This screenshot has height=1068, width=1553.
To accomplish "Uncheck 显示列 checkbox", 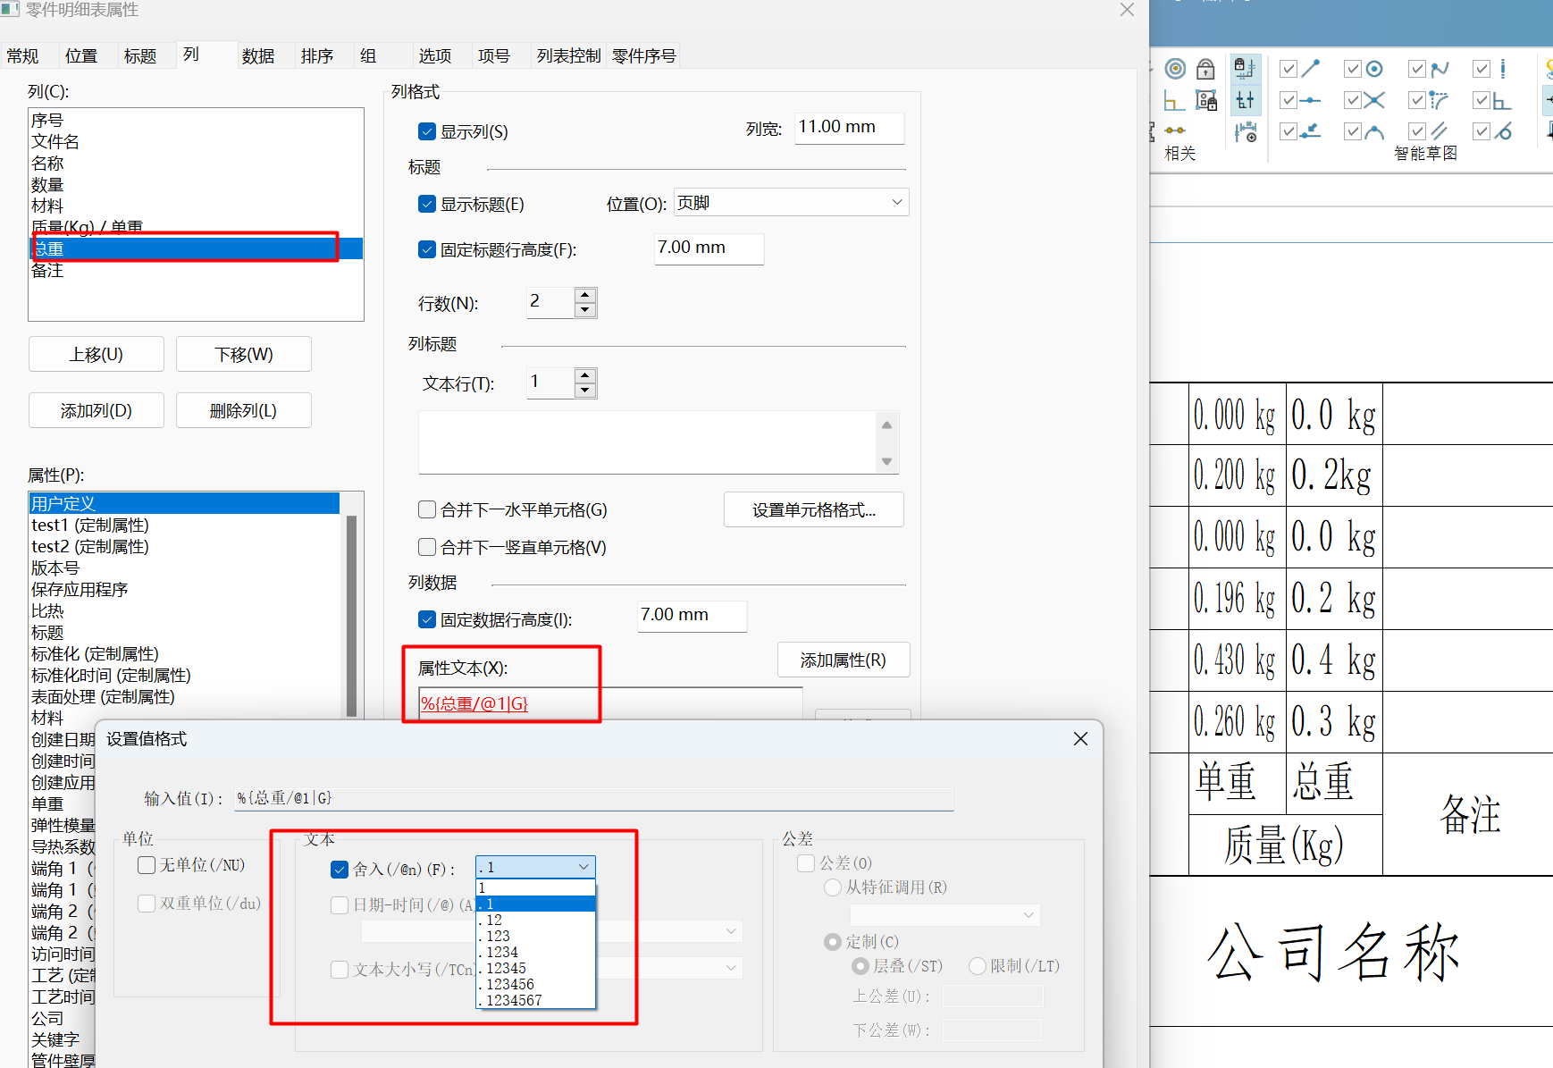I will pos(427,132).
